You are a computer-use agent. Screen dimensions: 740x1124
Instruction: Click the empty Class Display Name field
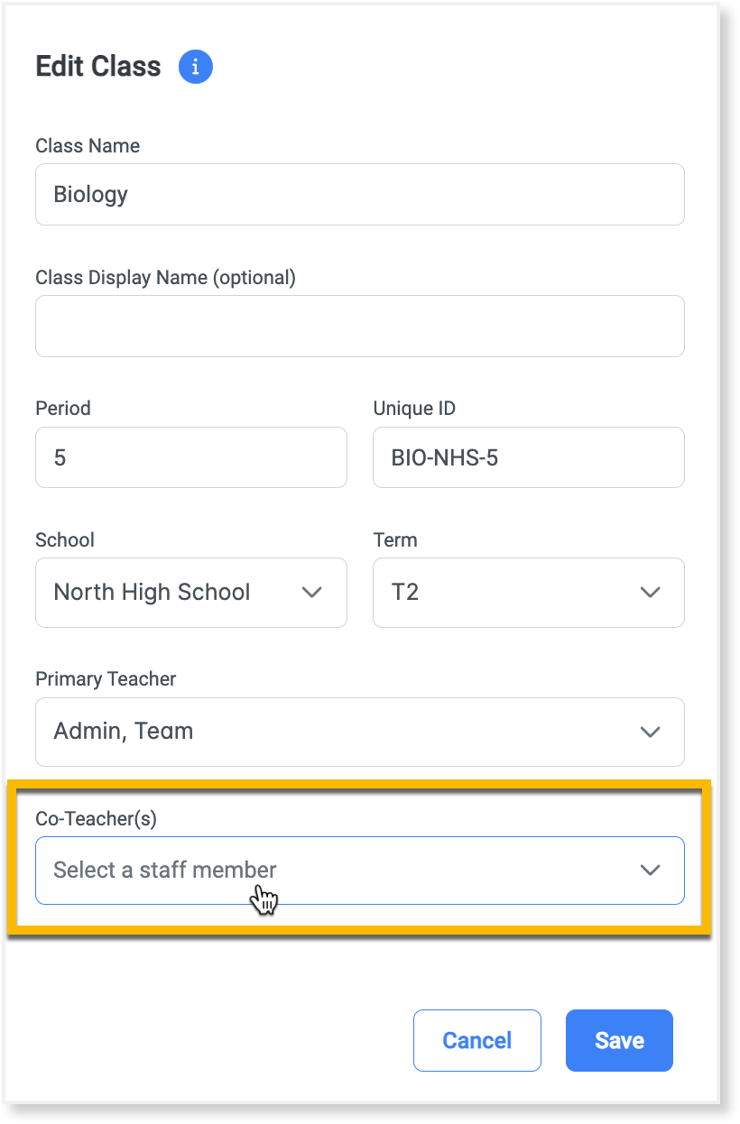(x=359, y=326)
